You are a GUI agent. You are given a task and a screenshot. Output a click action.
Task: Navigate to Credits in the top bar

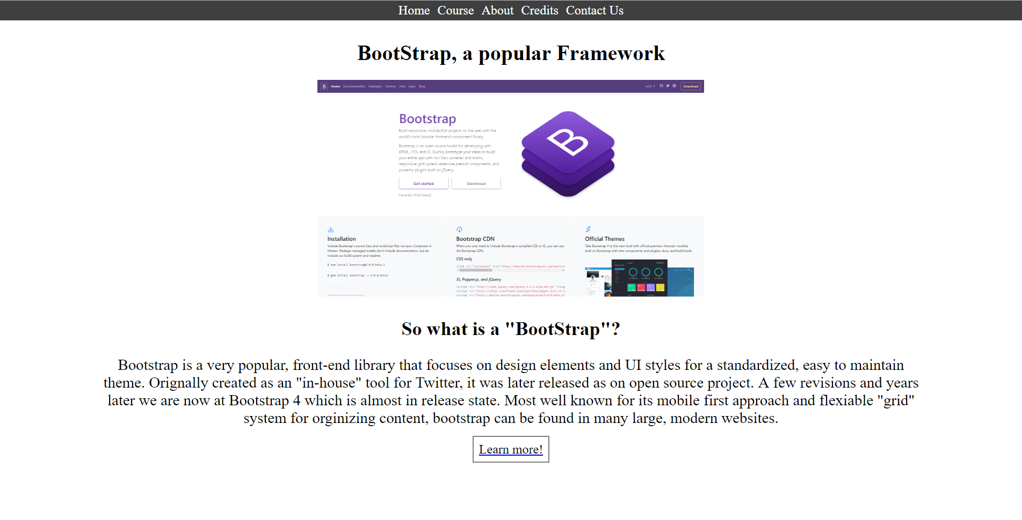(x=539, y=11)
